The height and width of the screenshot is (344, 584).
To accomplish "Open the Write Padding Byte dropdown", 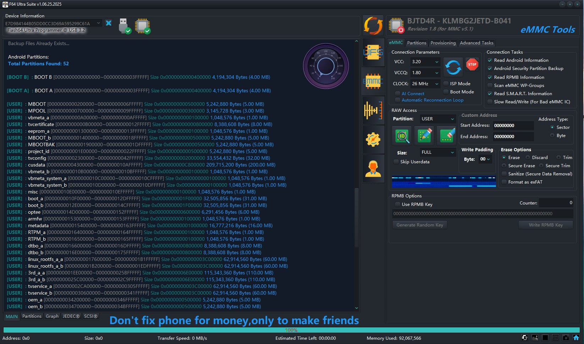I will point(485,159).
